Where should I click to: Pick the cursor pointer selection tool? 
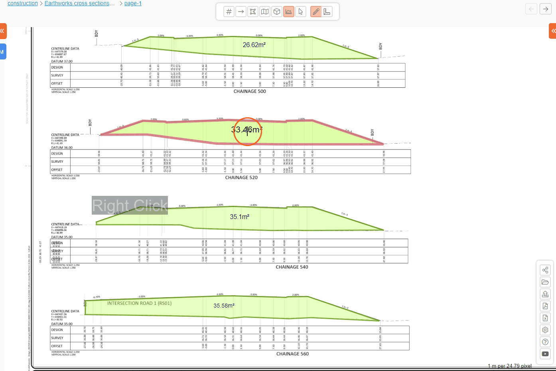pyautogui.click(x=301, y=12)
